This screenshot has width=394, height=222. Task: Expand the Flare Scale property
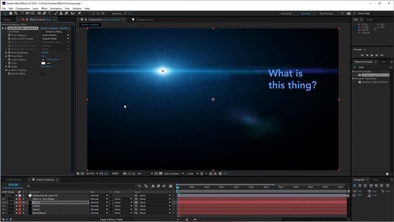point(6,56)
